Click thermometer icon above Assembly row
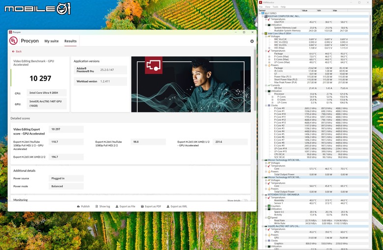The width and height of the screenshot is (383, 250). [x=269, y=197]
